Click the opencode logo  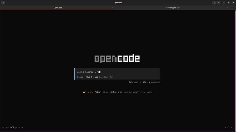pos(117,58)
